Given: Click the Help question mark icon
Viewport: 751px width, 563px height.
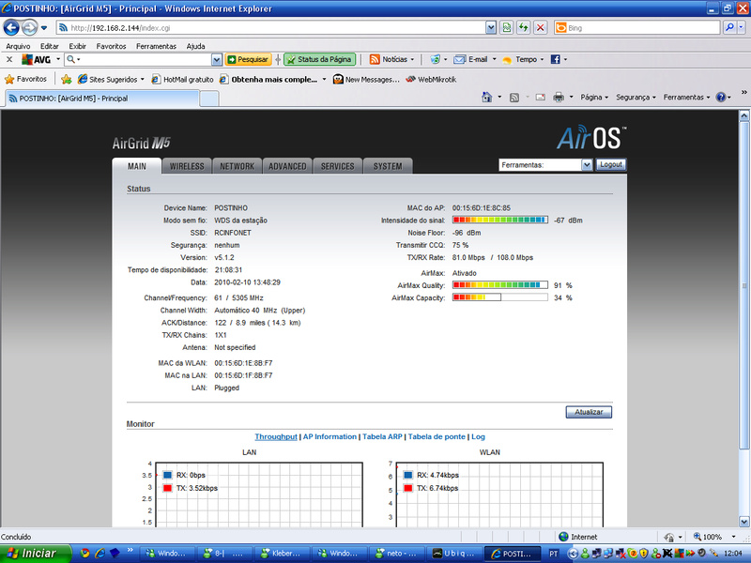Looking at the screenshot, I should 721,98.
